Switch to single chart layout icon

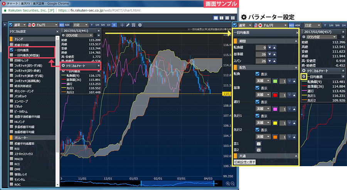(x=216, y=18)
